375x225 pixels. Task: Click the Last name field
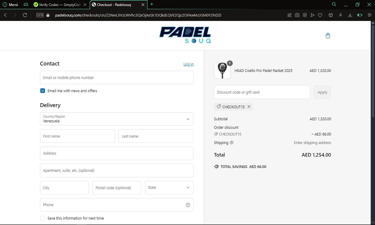(156, 136)
